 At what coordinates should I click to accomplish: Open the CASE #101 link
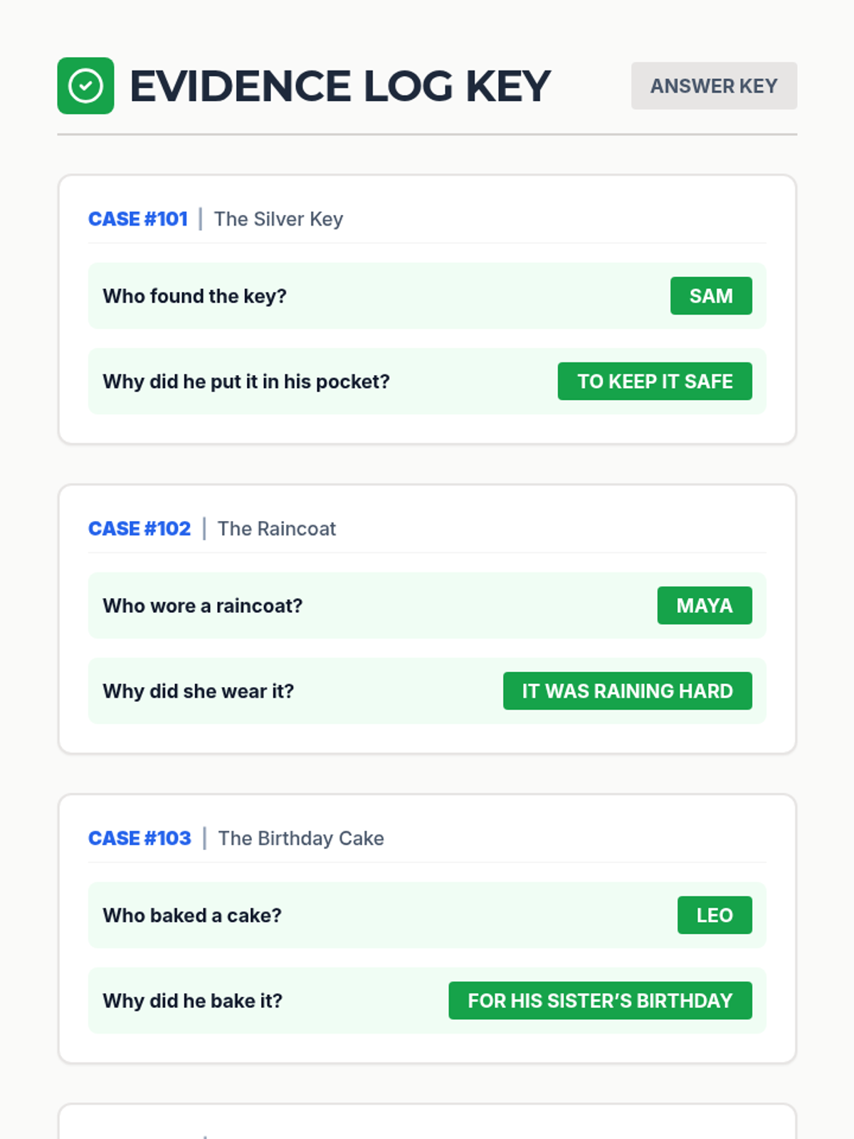pyautogui.click(x=138, y=219)
